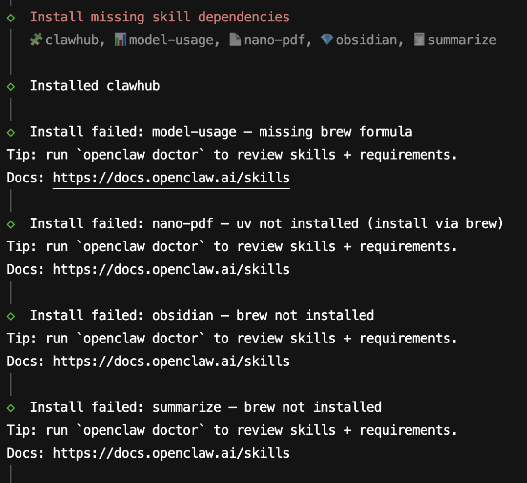Click the diamond marker beside summarize install failure
The image size is (527, 483).
11,407
